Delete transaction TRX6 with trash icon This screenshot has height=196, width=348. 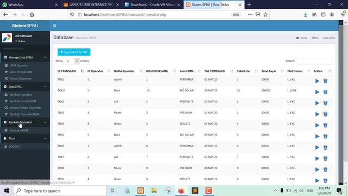pyautogui.click(x=325, y=148)
